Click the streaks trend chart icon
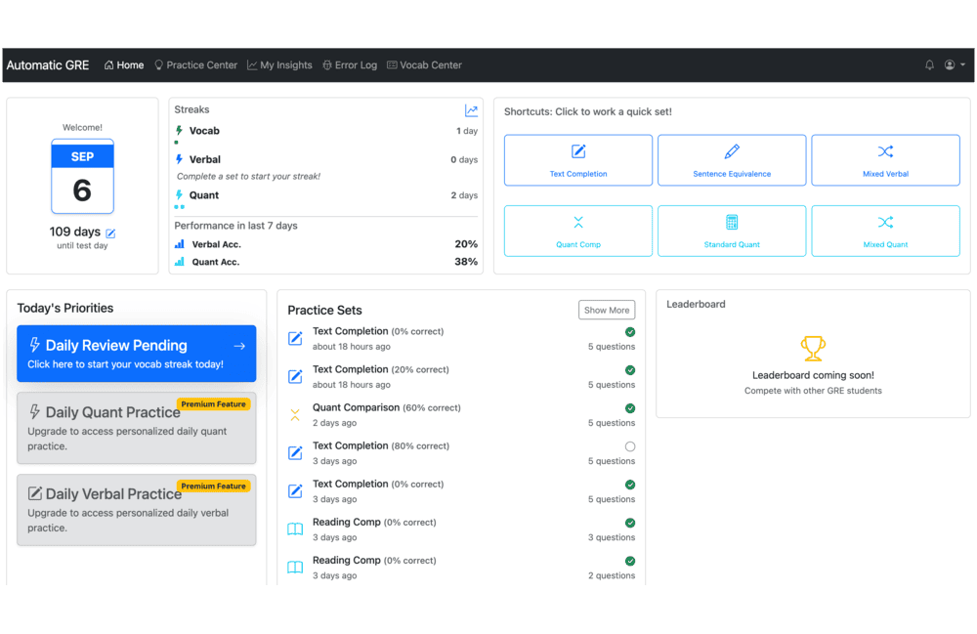This screenshot has height=634, width=977. pyautogui.click(x=471, y=110)
